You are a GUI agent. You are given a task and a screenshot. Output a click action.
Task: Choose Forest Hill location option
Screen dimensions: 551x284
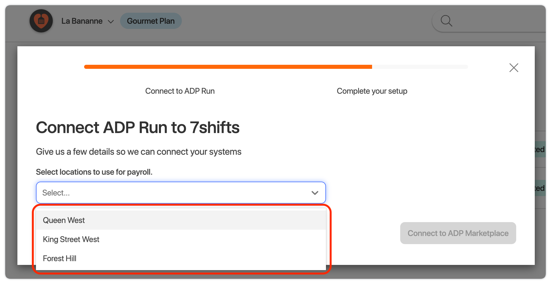(181, 258)
